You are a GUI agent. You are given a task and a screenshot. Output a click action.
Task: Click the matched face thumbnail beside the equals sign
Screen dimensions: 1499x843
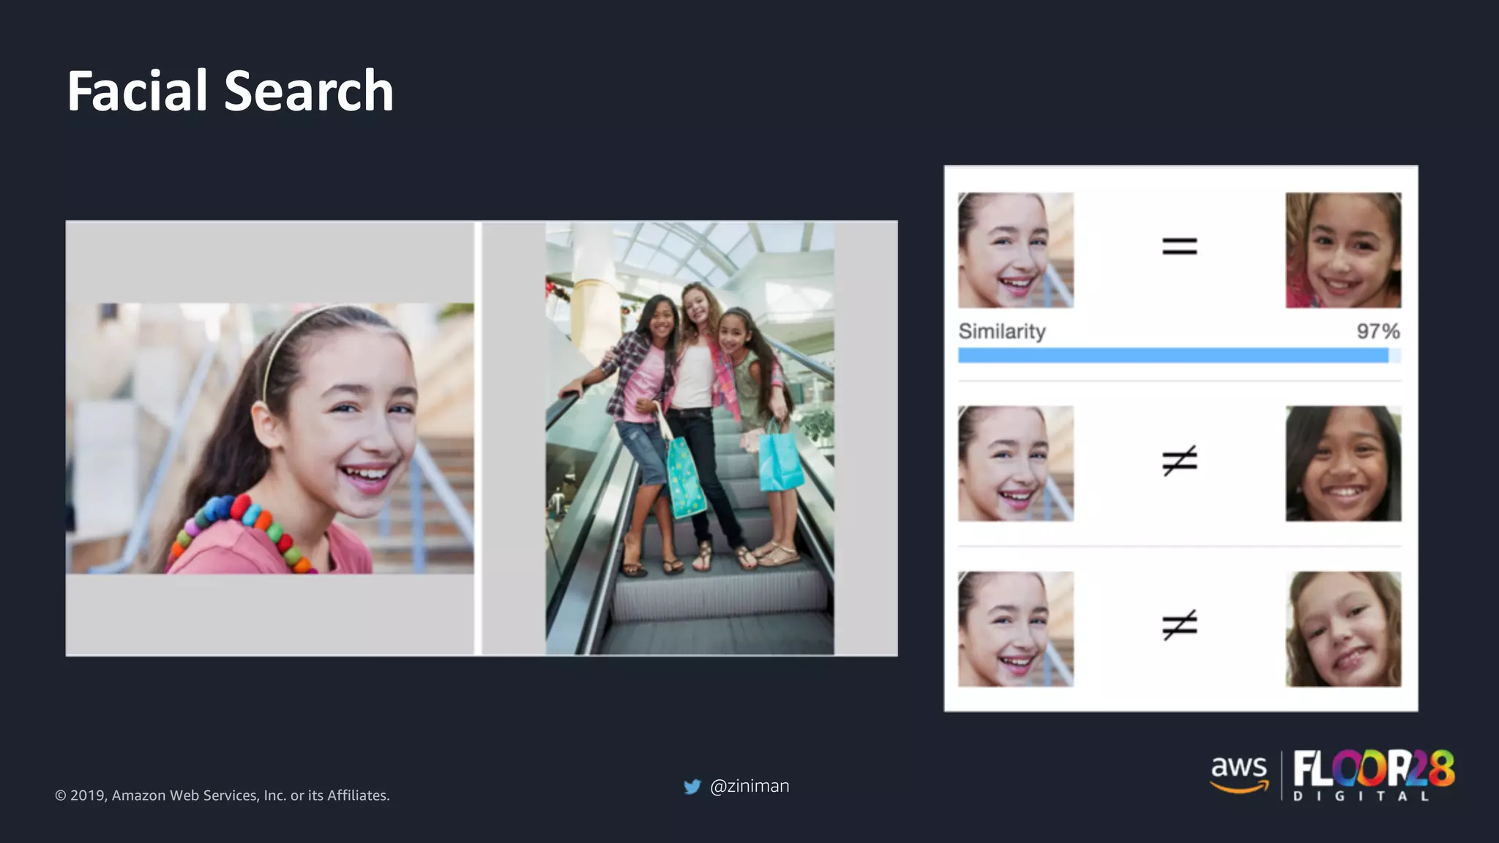point(1344,250)
